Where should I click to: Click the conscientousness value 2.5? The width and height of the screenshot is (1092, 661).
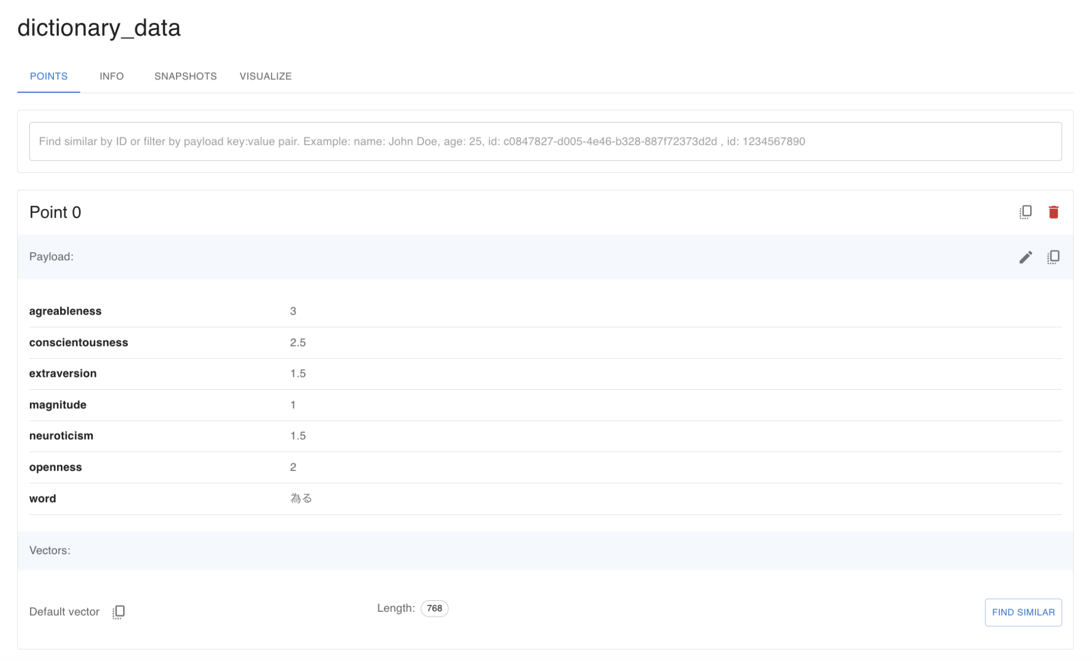[x=298, y=342]
